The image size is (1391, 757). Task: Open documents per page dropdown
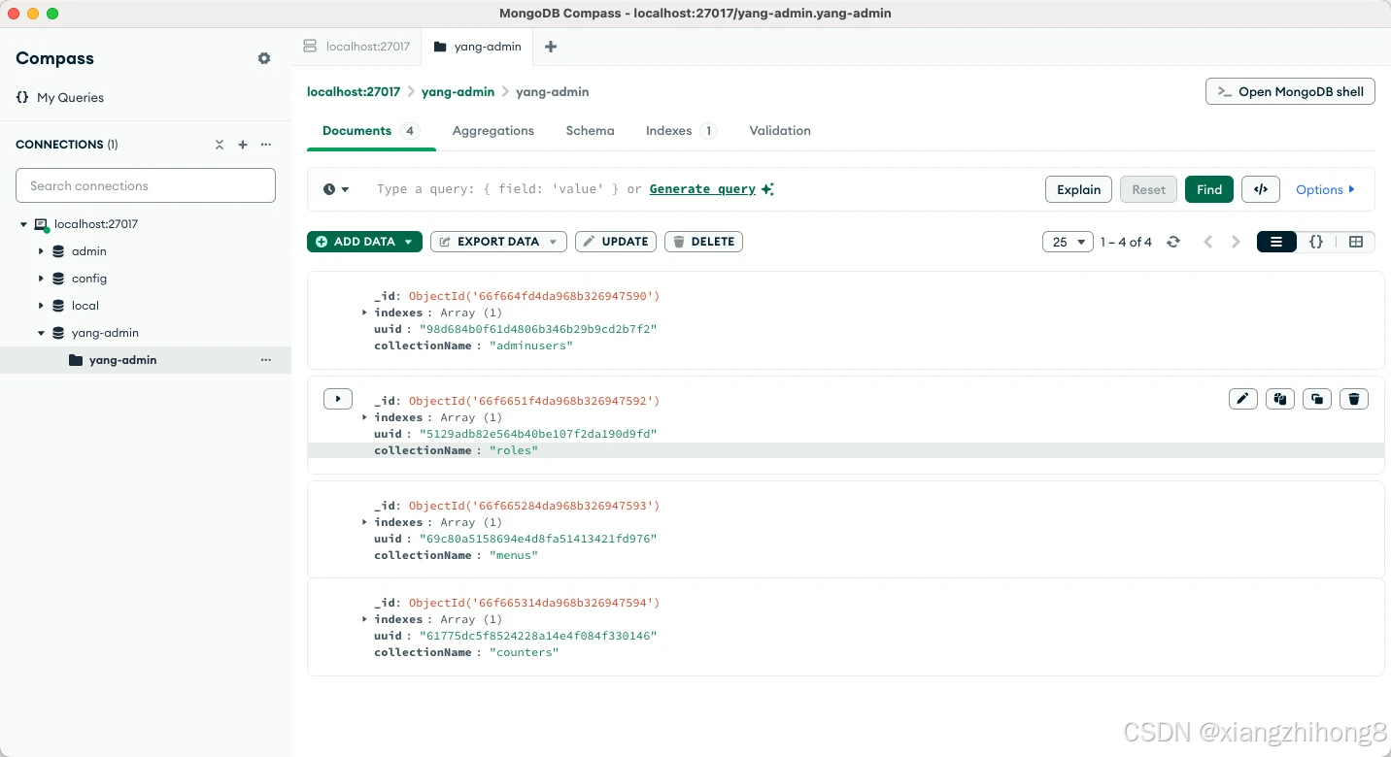pyautogui.click(x=1068, y=242)
